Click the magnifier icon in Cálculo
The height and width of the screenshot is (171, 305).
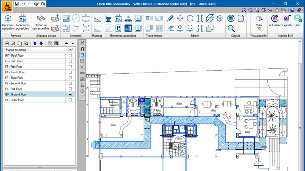(231, 28)
